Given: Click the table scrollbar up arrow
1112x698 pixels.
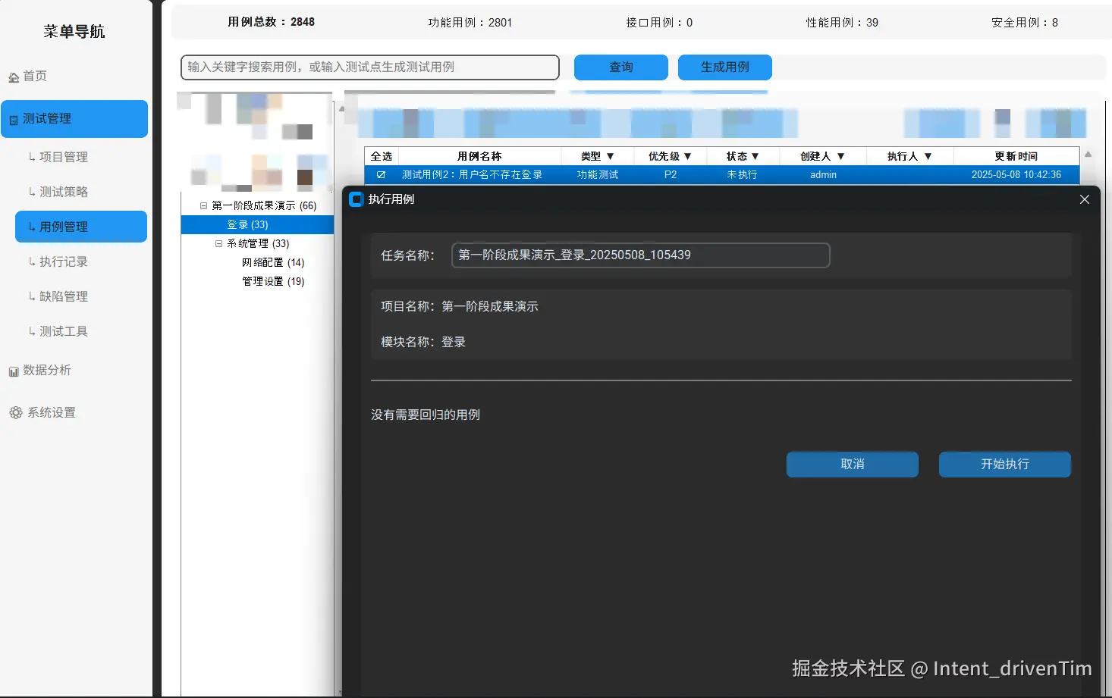Looking at the screenshot, I should [x=1088, y=154].
